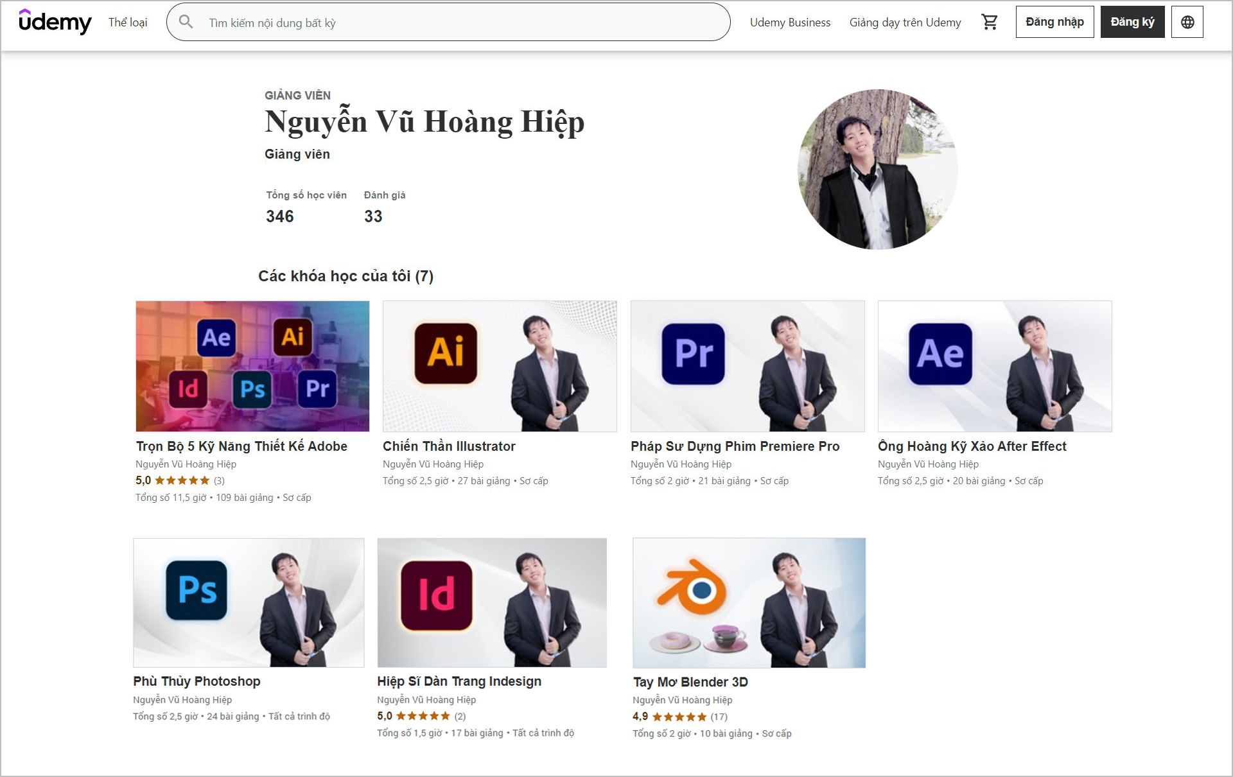This screenshot has height=777, width=1233.
Task: Open Giảng dạy trên Udemy link
Action: click(x=905, y=22)
